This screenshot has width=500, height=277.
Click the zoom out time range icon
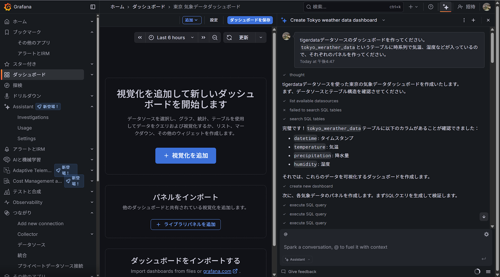(215, 37)
